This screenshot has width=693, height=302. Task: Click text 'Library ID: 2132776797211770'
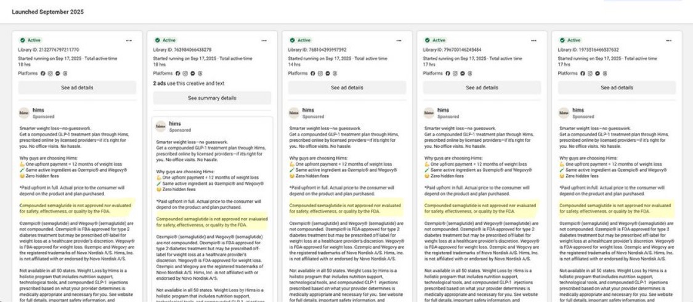point(49,50)
